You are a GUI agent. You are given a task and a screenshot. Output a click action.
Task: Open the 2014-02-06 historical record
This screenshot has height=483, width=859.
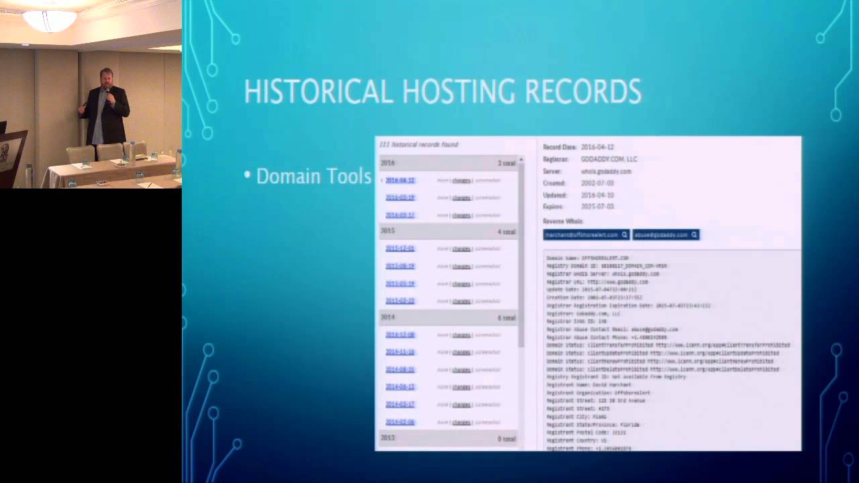[x=400, y=422]
